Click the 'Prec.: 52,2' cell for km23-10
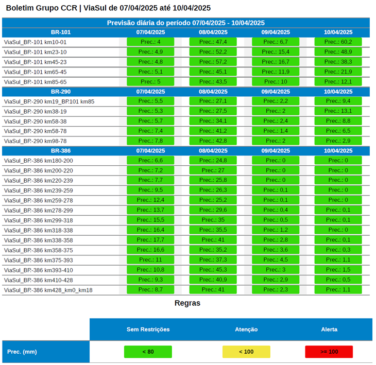 (x=213, y=52)
